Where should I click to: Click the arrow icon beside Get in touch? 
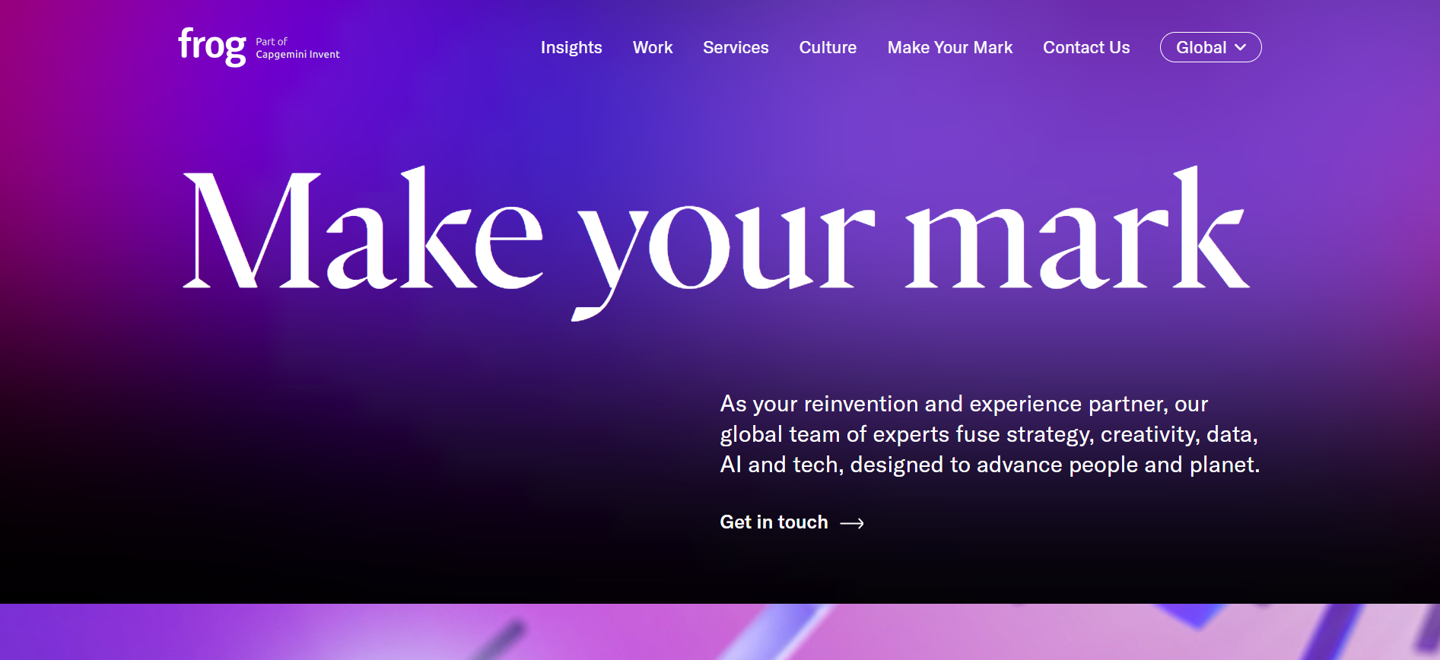click(x=851, y=523)
